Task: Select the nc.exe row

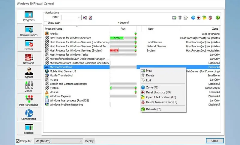Action: click(132, 80)
